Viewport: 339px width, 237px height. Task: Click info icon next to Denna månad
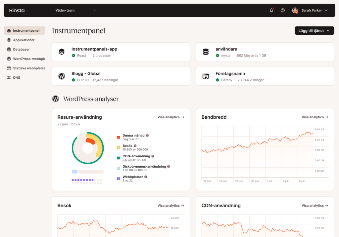pos(147,136)
